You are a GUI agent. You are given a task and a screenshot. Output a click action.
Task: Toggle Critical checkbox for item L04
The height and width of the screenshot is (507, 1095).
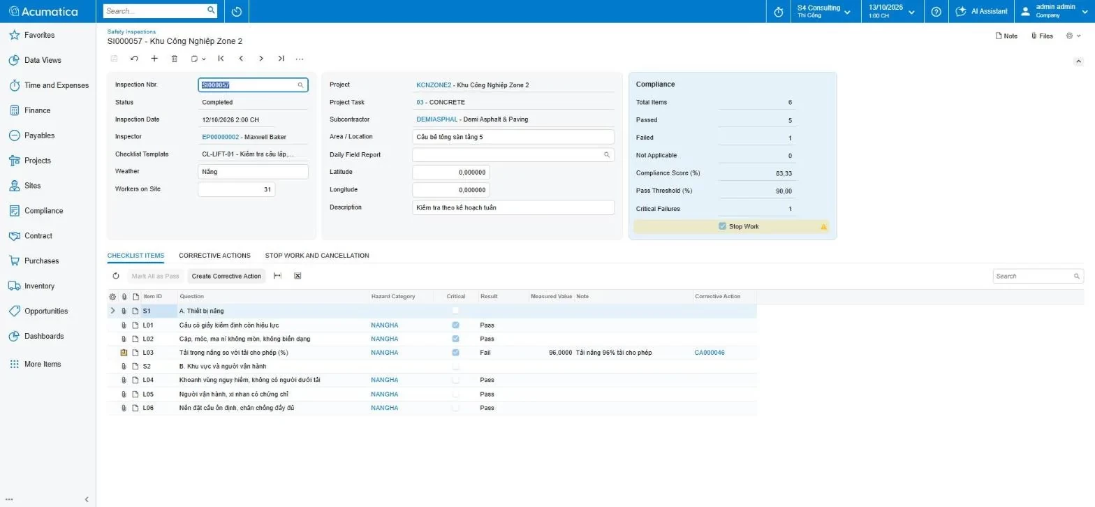(x=455, y=380)
